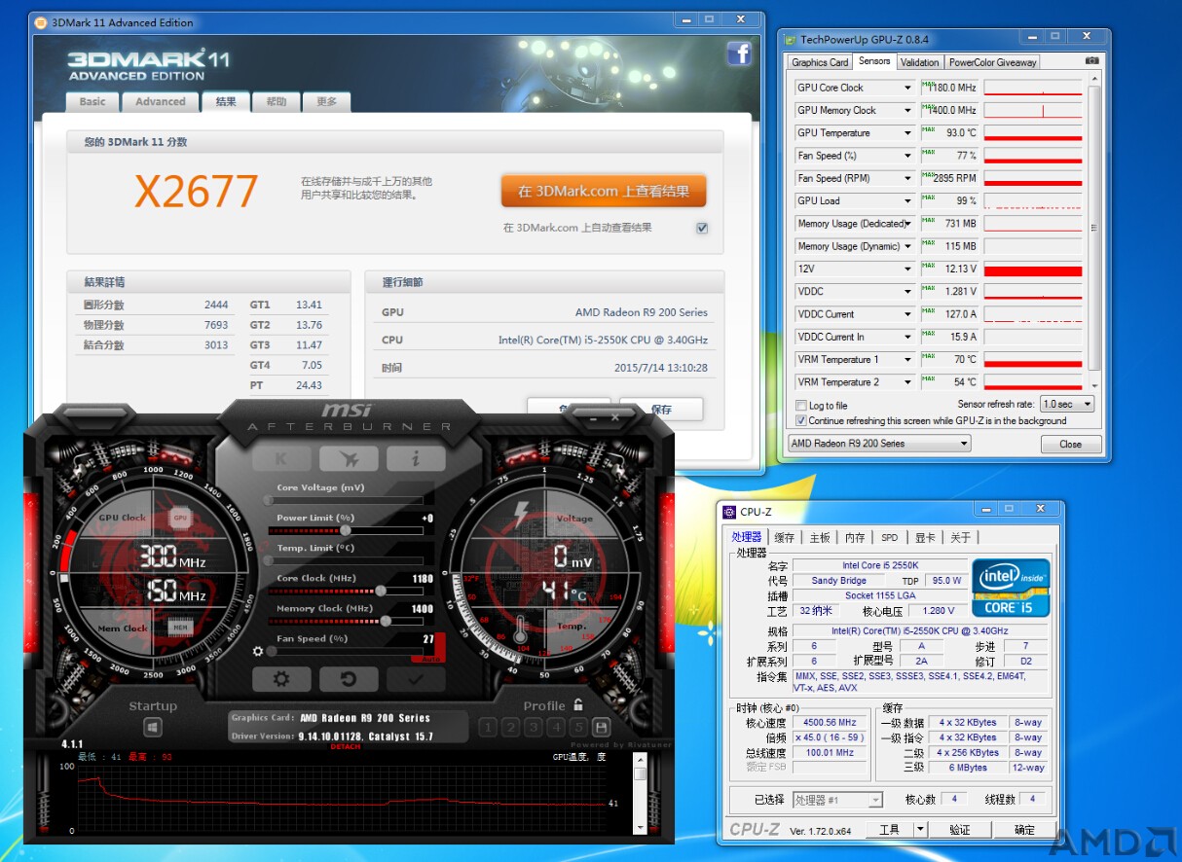Click the apply checkmark button in Afterburner
The image size is (1182, 862).
click(x=416, y=679)
